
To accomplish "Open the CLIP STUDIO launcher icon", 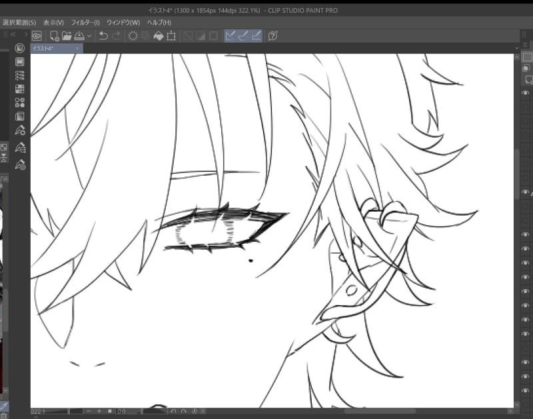I will (37, 36).
